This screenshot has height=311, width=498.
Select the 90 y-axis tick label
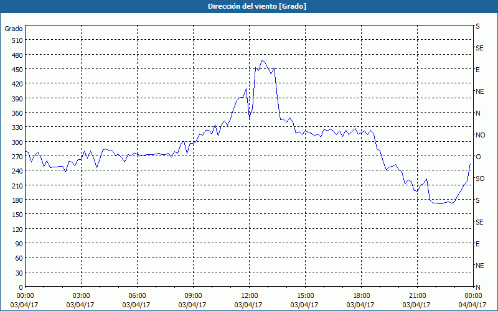coord(16,244)
